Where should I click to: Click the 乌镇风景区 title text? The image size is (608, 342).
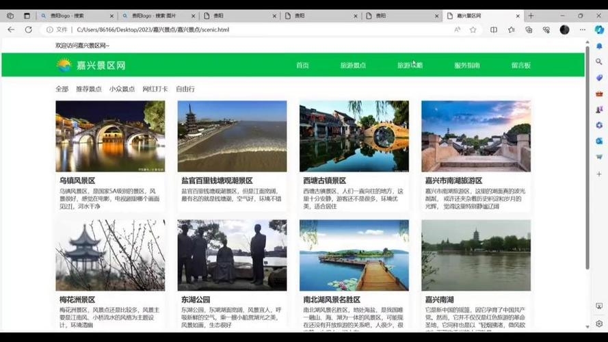click(77, 181)
